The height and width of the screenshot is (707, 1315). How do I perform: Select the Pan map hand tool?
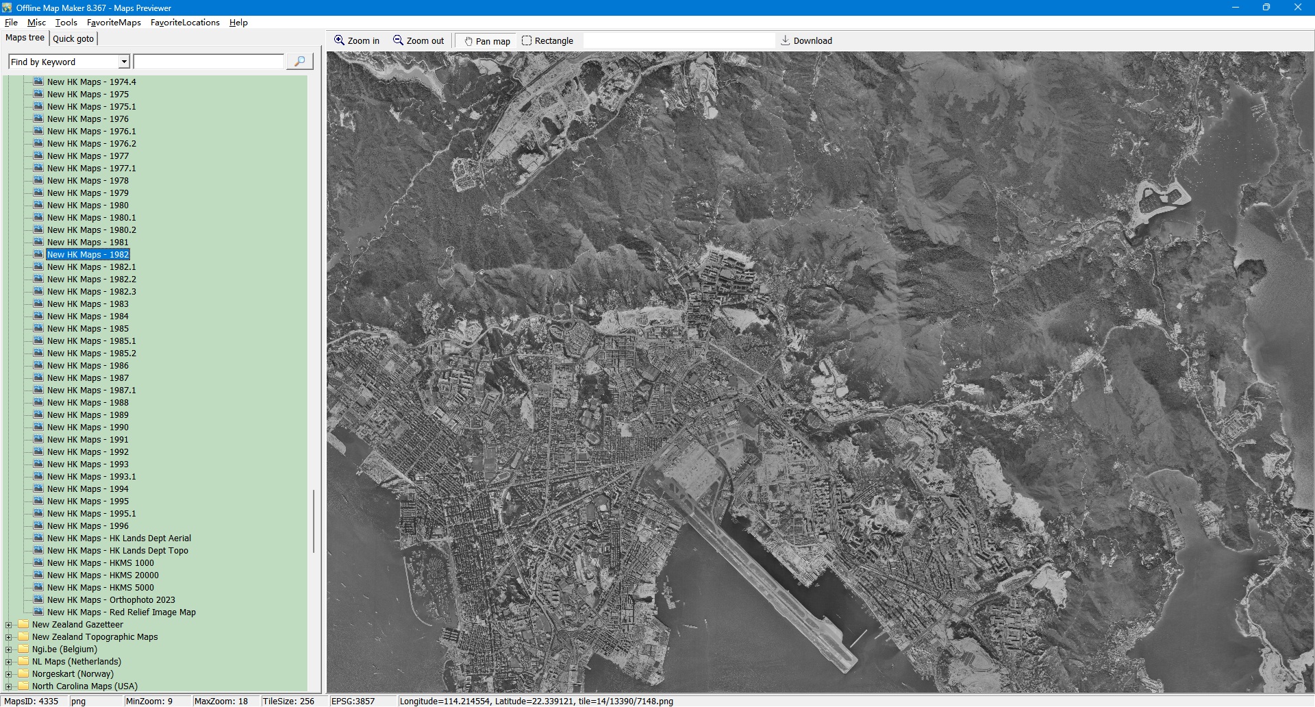tap(468, 41)
